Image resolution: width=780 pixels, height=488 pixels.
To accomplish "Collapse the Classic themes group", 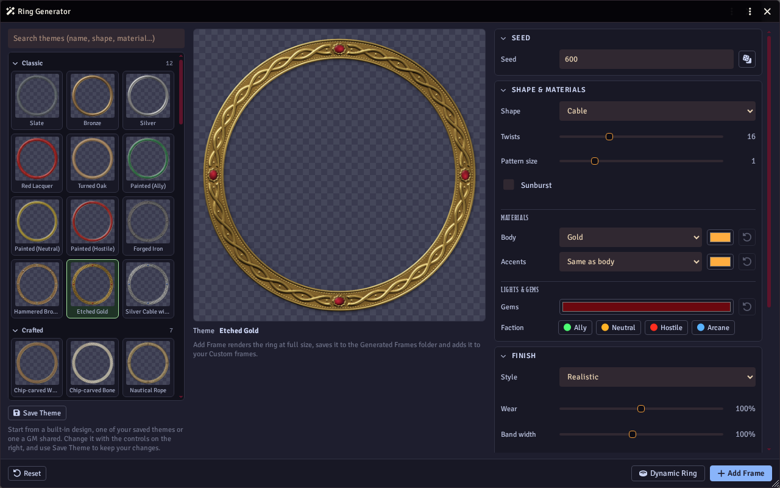I will [15, 63].
